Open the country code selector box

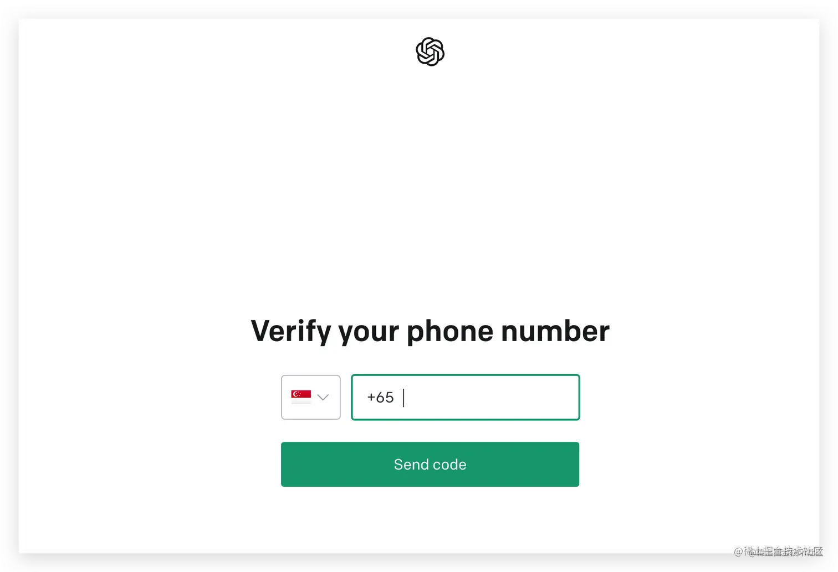[311, 397]
